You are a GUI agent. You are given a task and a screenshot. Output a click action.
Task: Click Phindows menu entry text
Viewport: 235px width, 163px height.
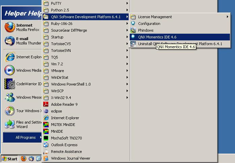[146, 30]
